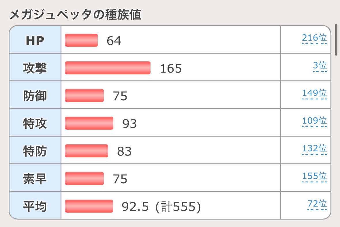Click the long red 攻撃 bar
This screenshot has height=227, width=340.
pyautogui.click(x=108, y=68)
